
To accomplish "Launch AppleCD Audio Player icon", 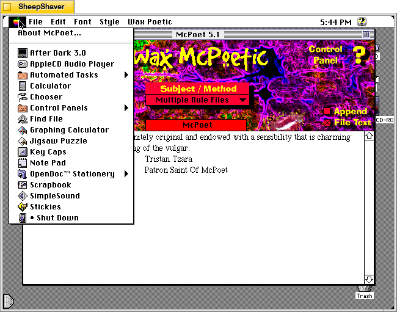I will 23,64.
